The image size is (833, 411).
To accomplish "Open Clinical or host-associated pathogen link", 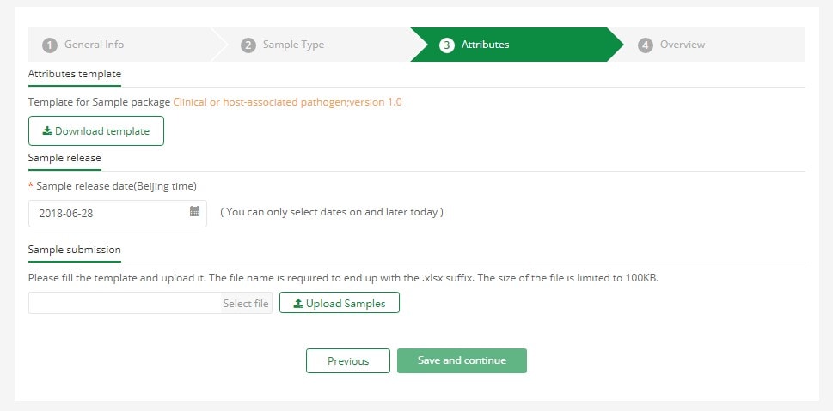I will pos(287,102).
